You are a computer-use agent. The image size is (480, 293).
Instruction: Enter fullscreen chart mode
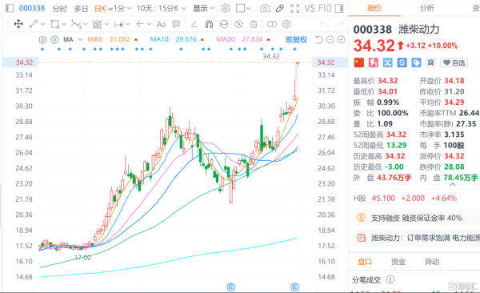[x=294, y=8]
